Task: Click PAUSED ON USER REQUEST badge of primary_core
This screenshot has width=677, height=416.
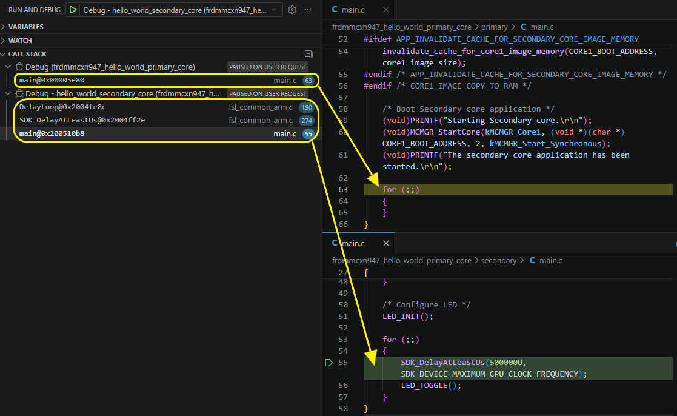Action: pos(268,67)
